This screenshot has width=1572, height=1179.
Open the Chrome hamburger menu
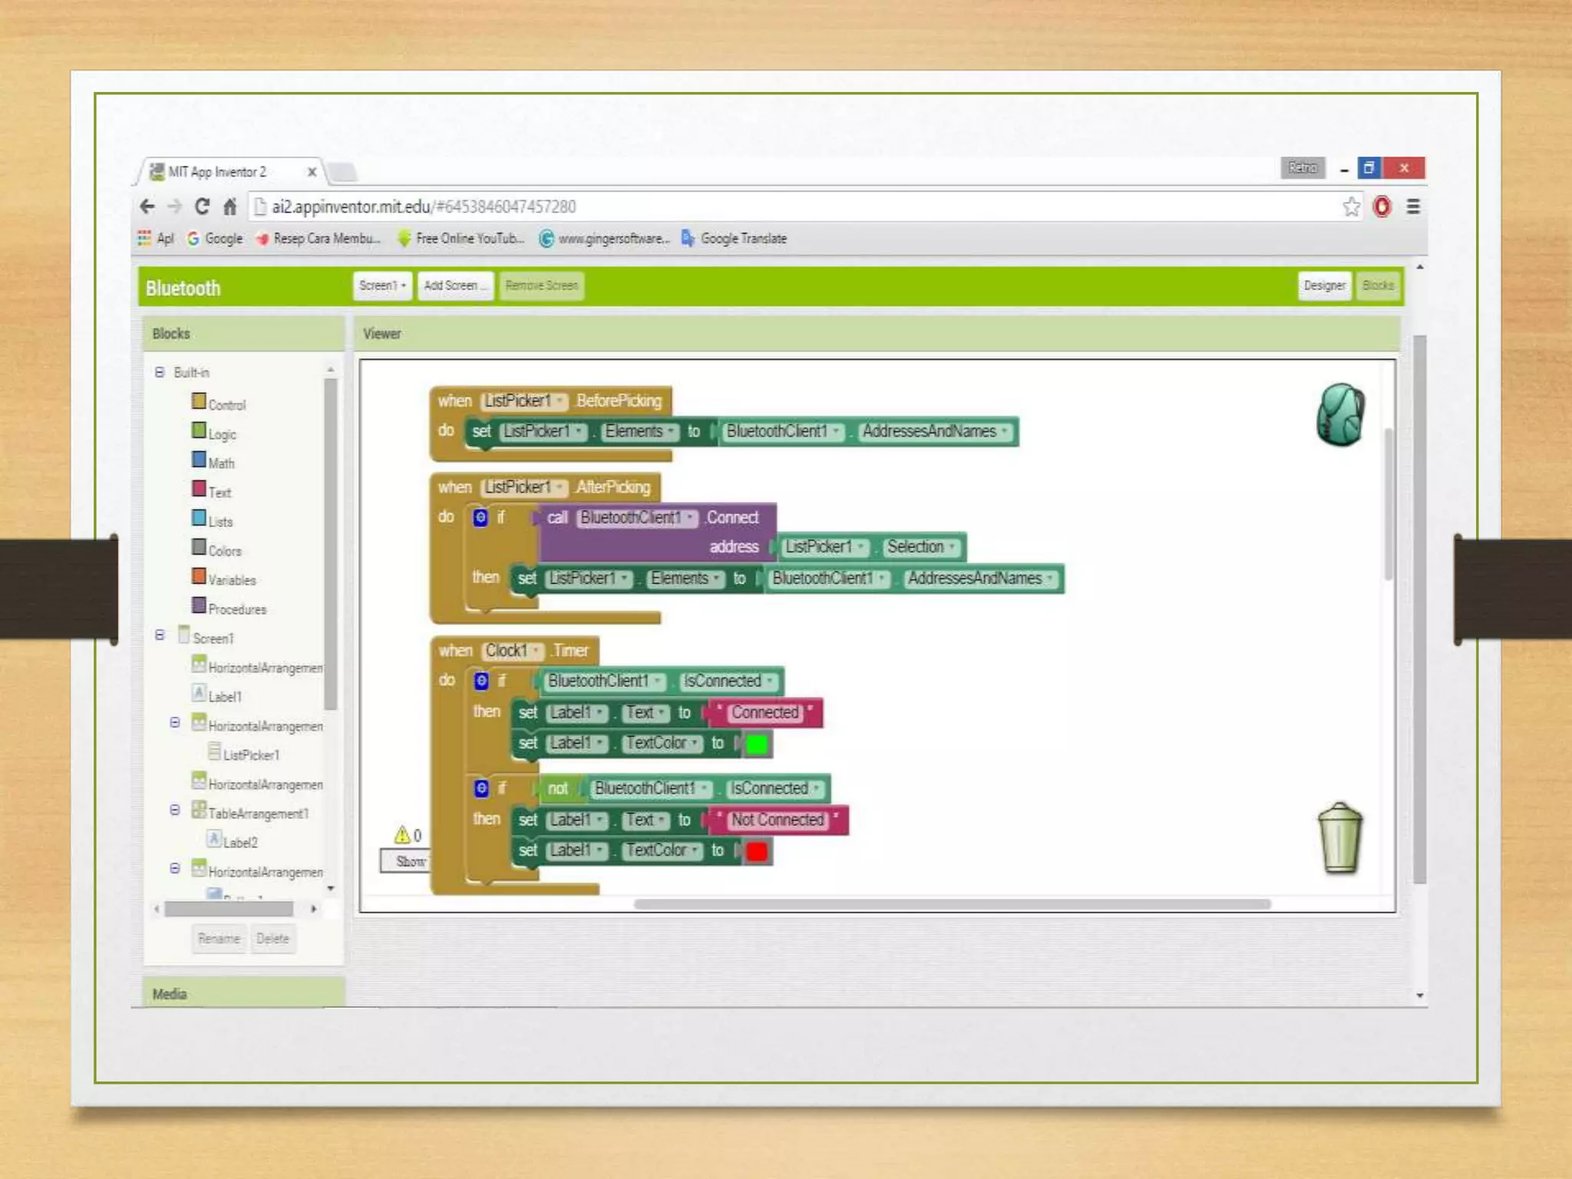click(1413, 206)
